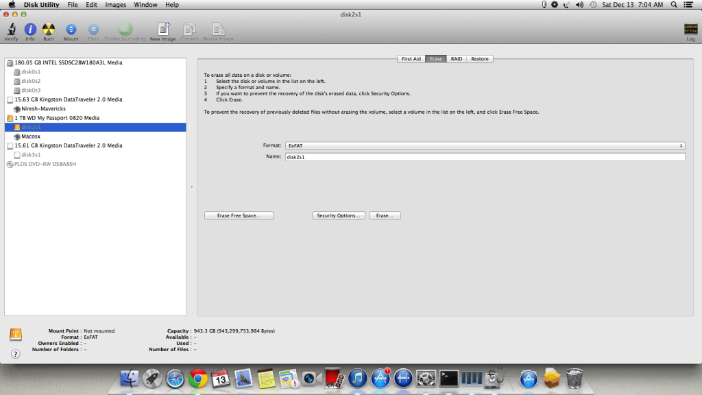Create a New Image from the toolbar
702x395 pixels.
click(163, 29)
